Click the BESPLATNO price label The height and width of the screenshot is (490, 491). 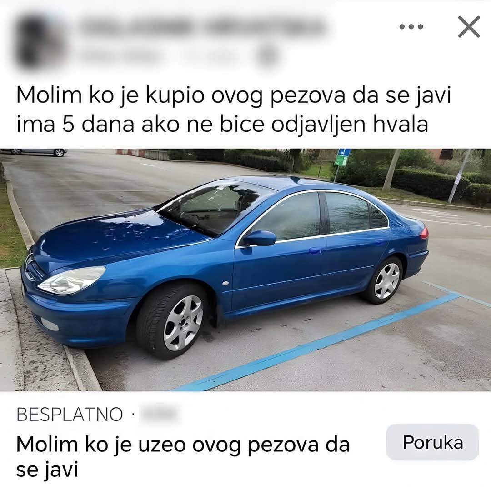70,414
